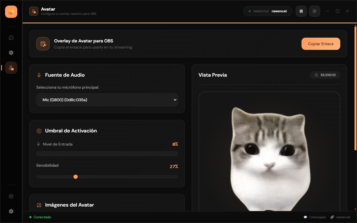This screenshot has width=357, height=223.
Task: Maximize the application window
Action: [x=337, y=11]
